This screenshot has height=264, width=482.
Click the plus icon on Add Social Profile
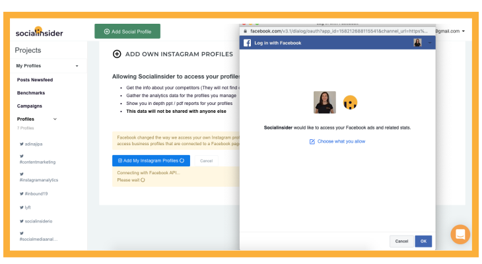pyautogui.click(x=107, y=31)
